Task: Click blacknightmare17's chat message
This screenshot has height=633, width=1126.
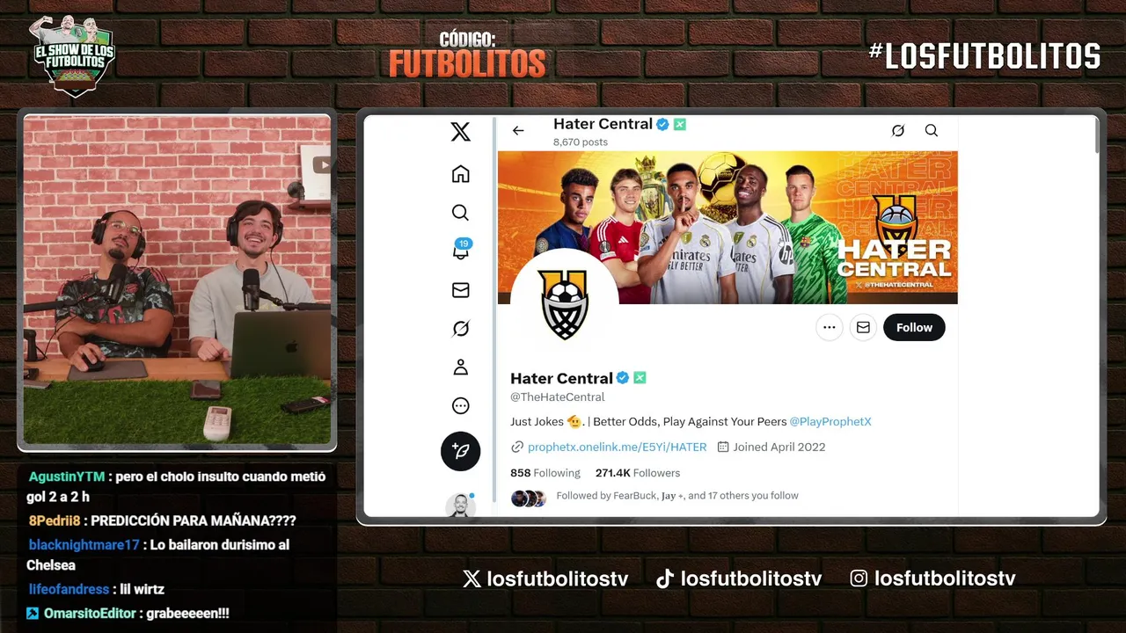Action: [x=158, y=555]
